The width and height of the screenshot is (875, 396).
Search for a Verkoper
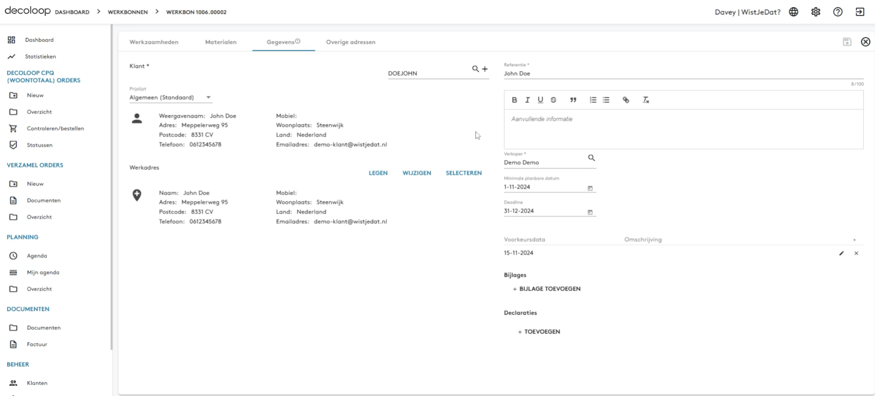click(x=591, y=158)
